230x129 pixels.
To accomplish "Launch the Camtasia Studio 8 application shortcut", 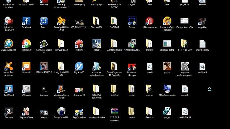I will (x=44, y=44).
